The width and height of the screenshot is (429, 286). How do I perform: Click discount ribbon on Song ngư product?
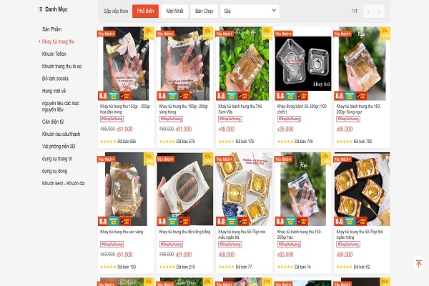point(385,33)
